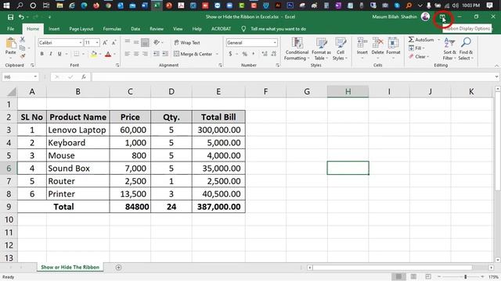
Task: Select row 9 header
Action: (9, 207)
